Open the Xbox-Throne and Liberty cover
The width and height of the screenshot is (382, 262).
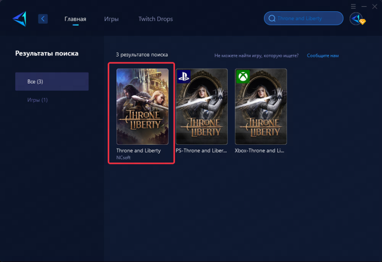click(x=261, y=106)
